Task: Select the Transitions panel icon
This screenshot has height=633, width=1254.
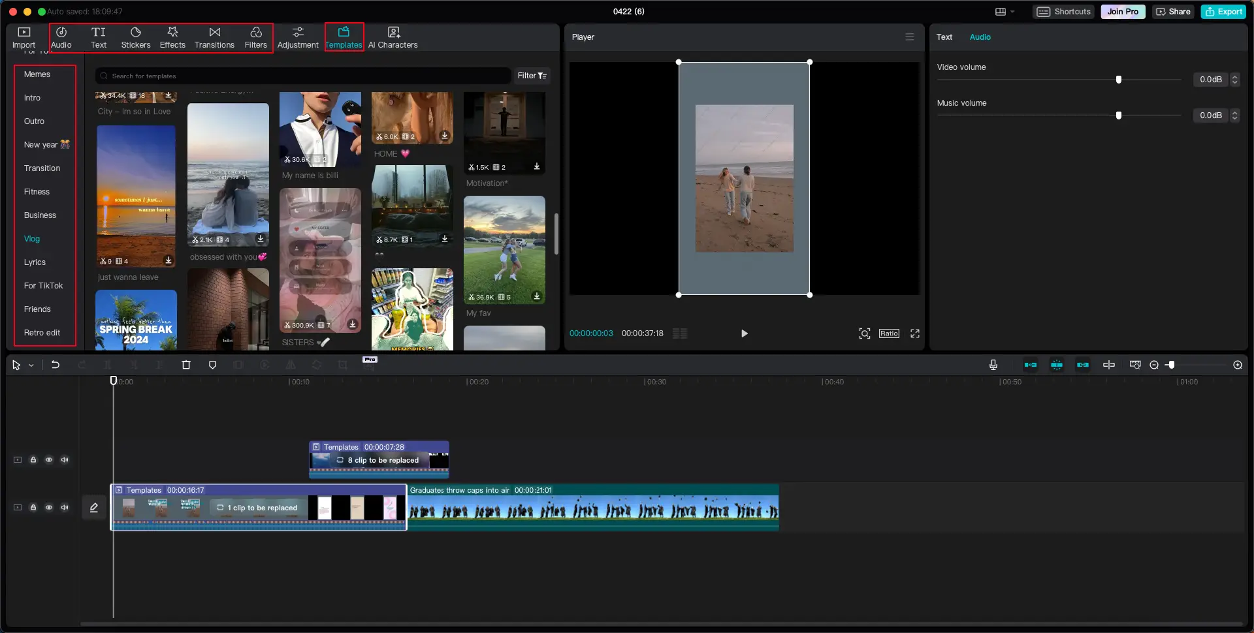Action: coord(214,37)
